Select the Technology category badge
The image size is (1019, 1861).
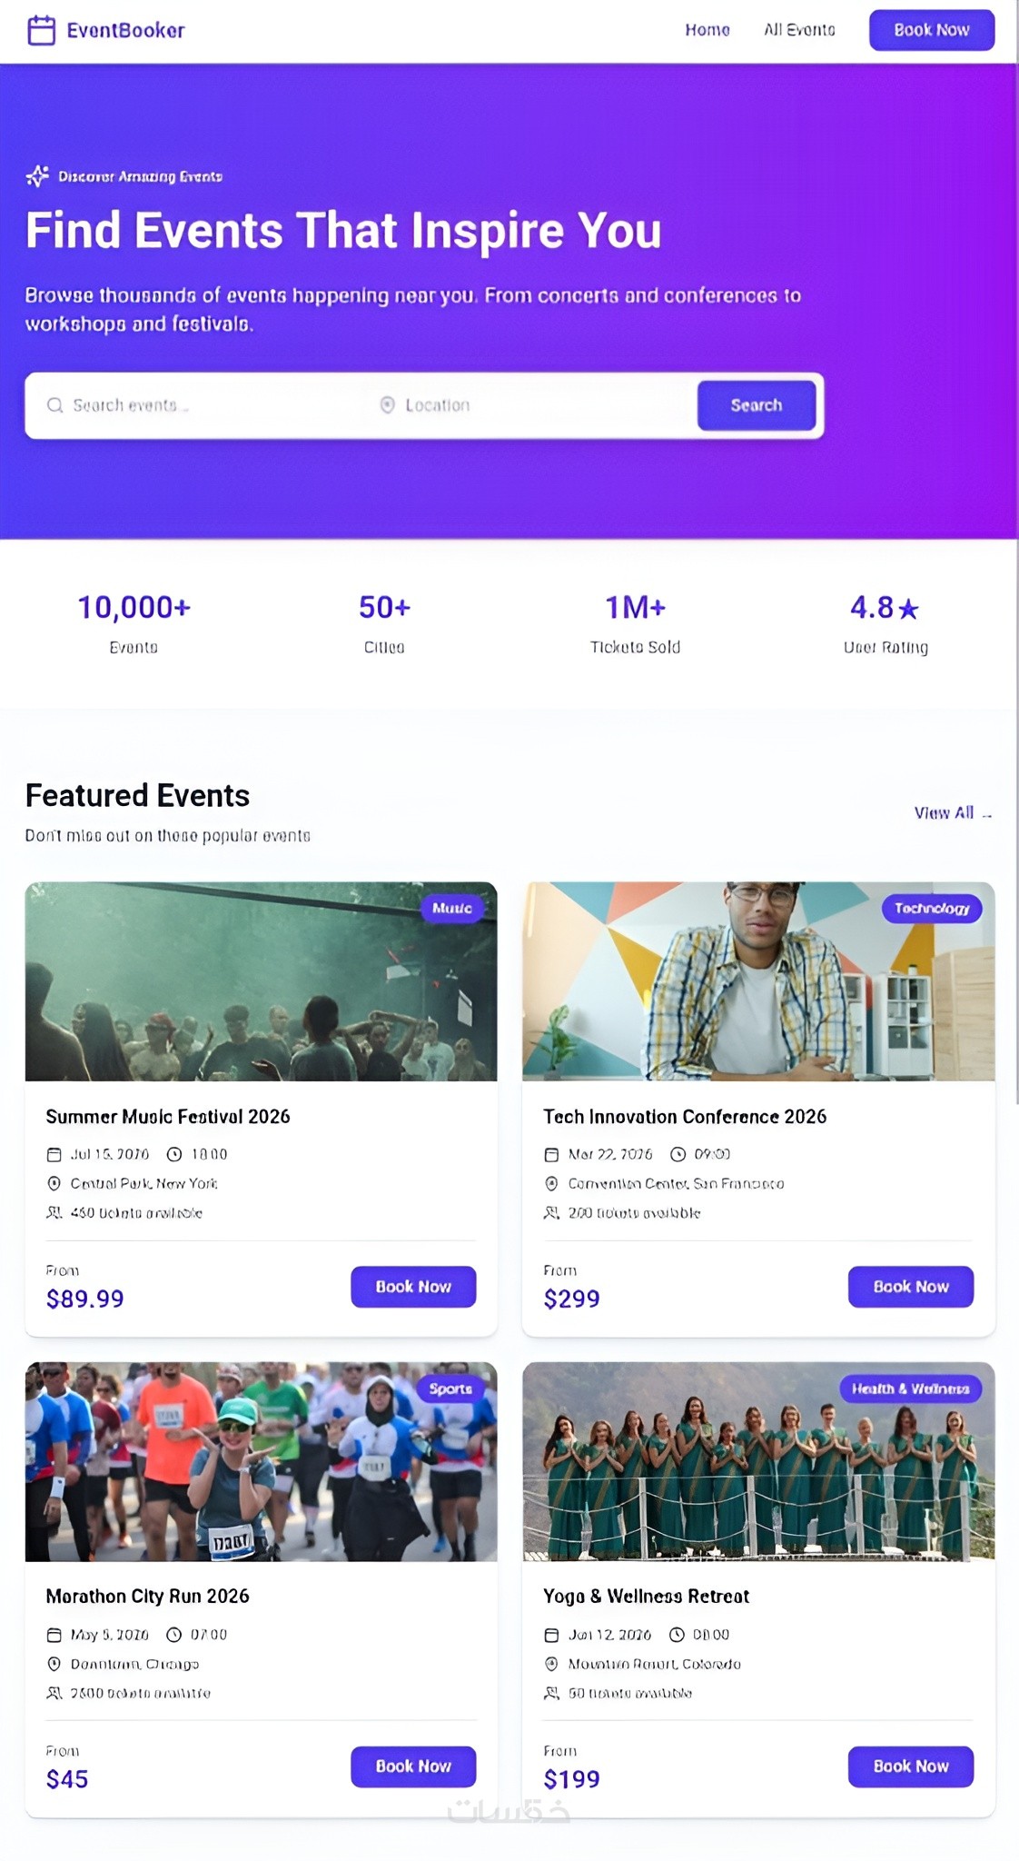932,909
